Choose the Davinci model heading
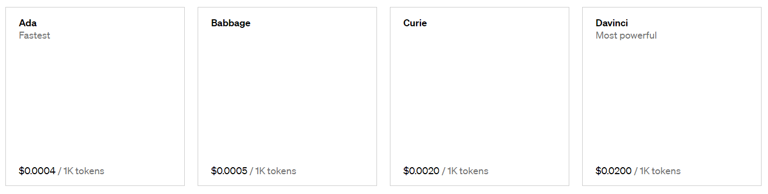This screenshot has height=194, width=768. (x=612, y=23)
